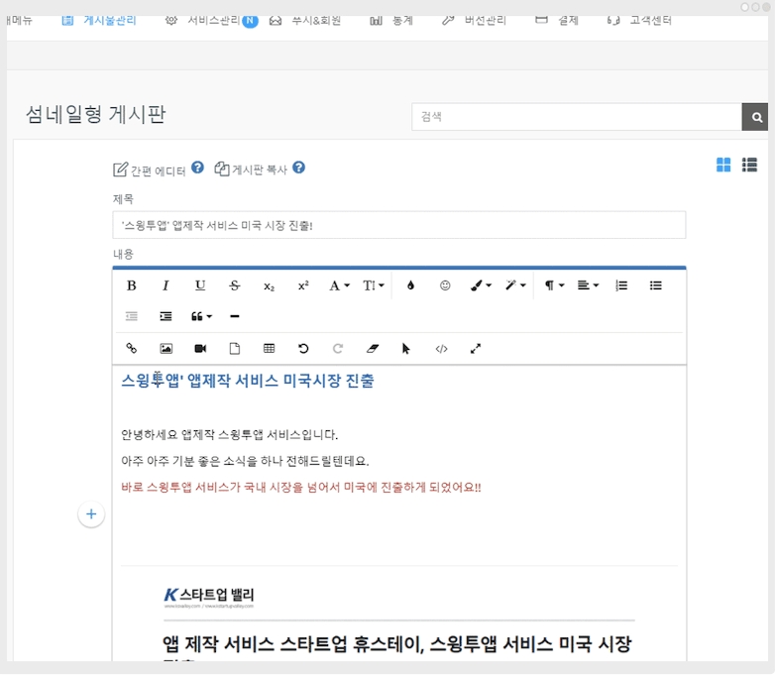Show help for 간편 에디터
Viewport: 776px width, 676px height.
click(197, 168)
